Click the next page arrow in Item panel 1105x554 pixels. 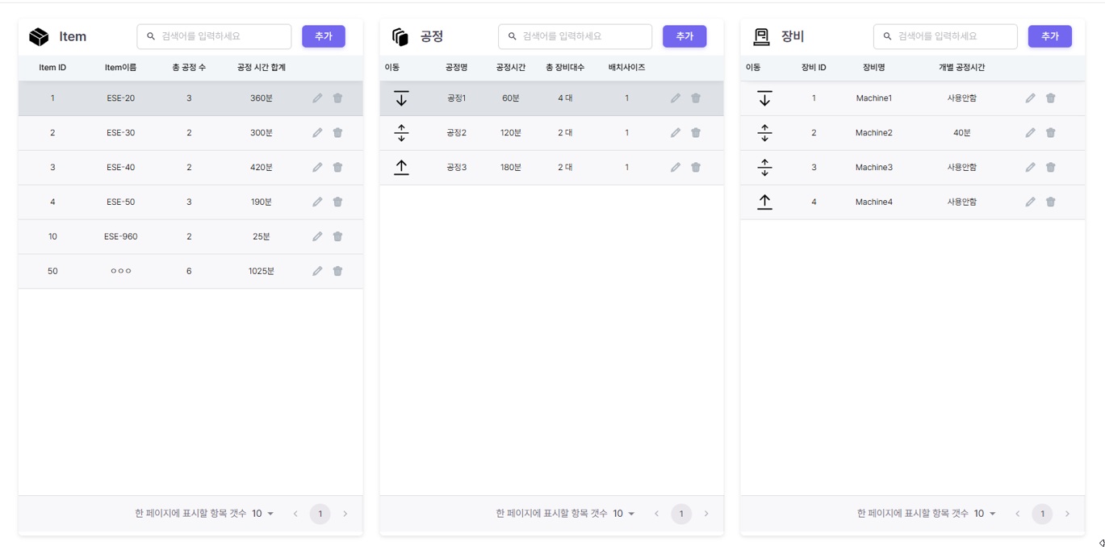tap(345, 514)
